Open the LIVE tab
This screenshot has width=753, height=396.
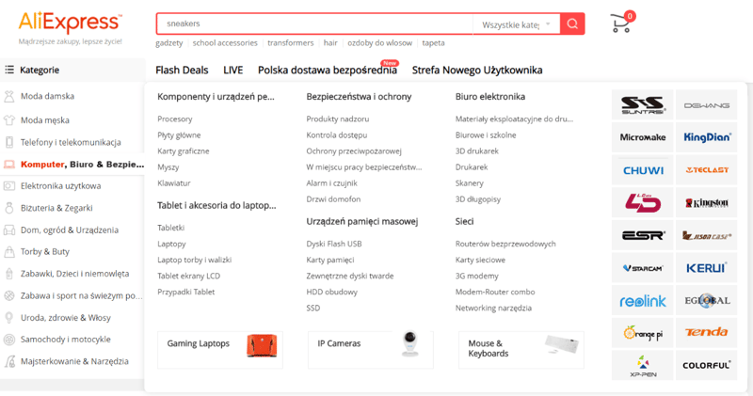click(x=232, y=71)
